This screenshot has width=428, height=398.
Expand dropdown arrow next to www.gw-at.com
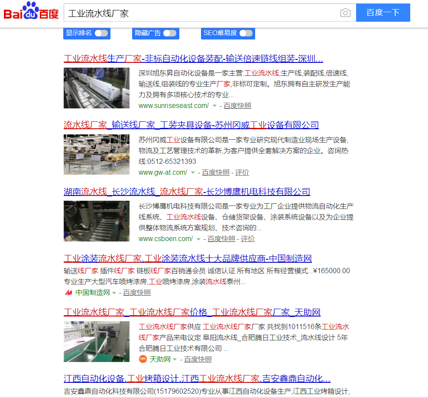(x=193, y=173)
